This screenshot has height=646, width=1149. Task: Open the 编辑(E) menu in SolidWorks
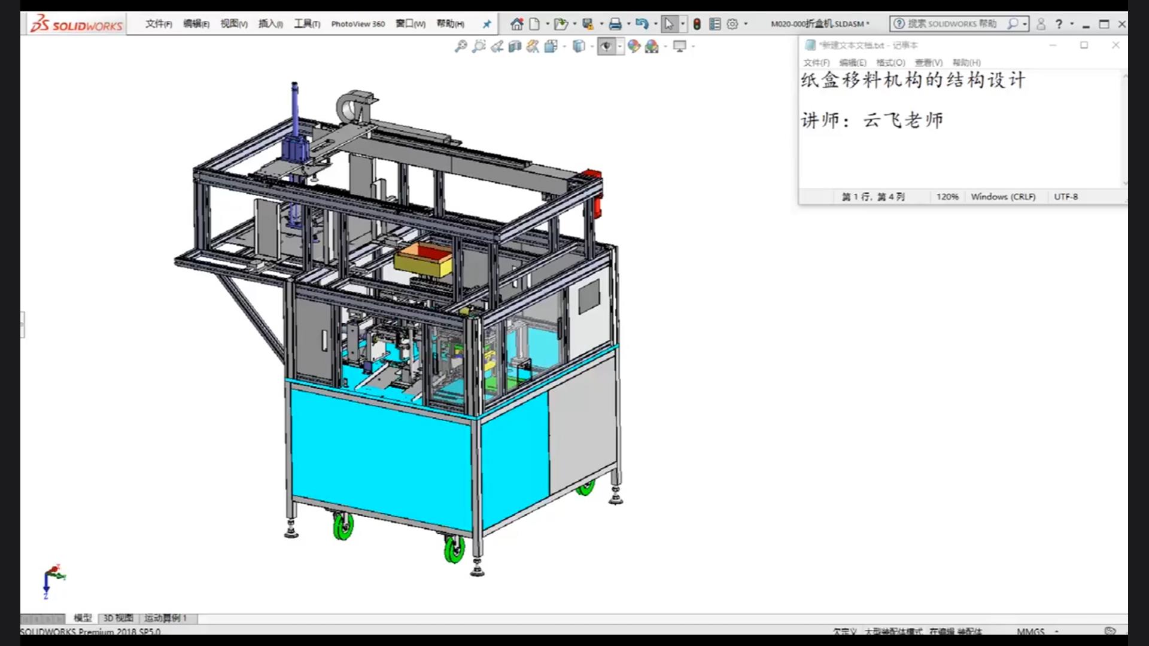(x=196, y=24)
